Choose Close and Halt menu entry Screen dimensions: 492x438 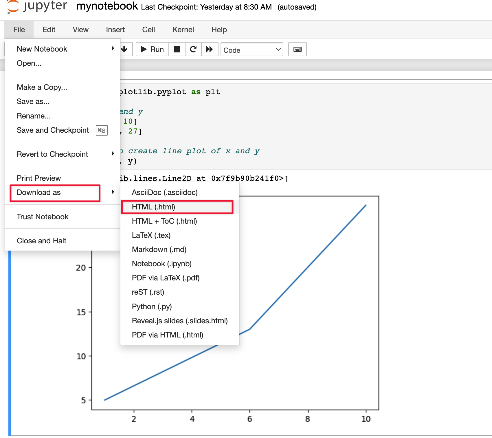[63, 241]
